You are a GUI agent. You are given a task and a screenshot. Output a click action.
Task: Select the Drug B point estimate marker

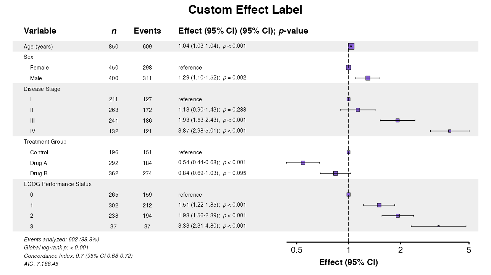[335, 173]
